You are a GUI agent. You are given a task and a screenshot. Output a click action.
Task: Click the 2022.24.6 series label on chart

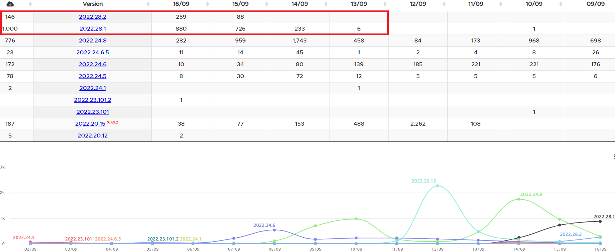[x=264, y=225]
